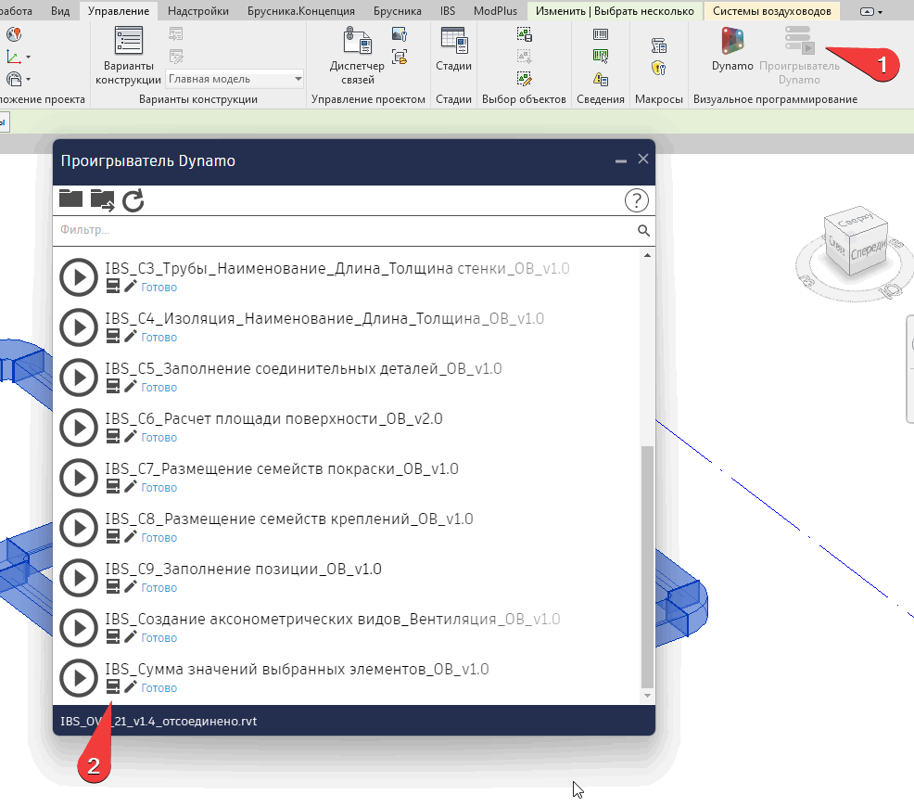Viewport: 914px width, 807px height.
Task: Minimize the Проигрыватель Dynamo window
Action: click(x=621, y=160)
